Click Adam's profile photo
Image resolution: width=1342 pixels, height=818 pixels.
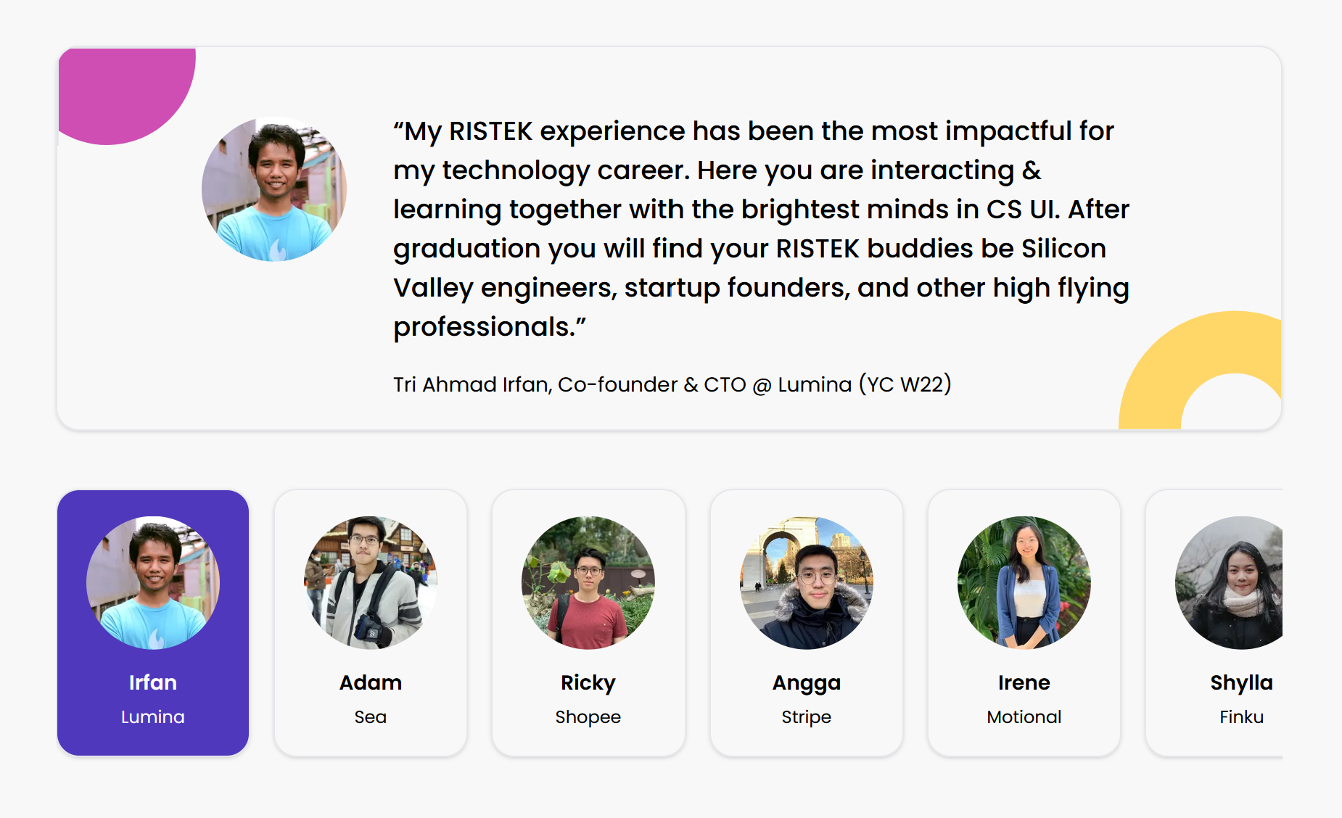[x=371, y=582]
